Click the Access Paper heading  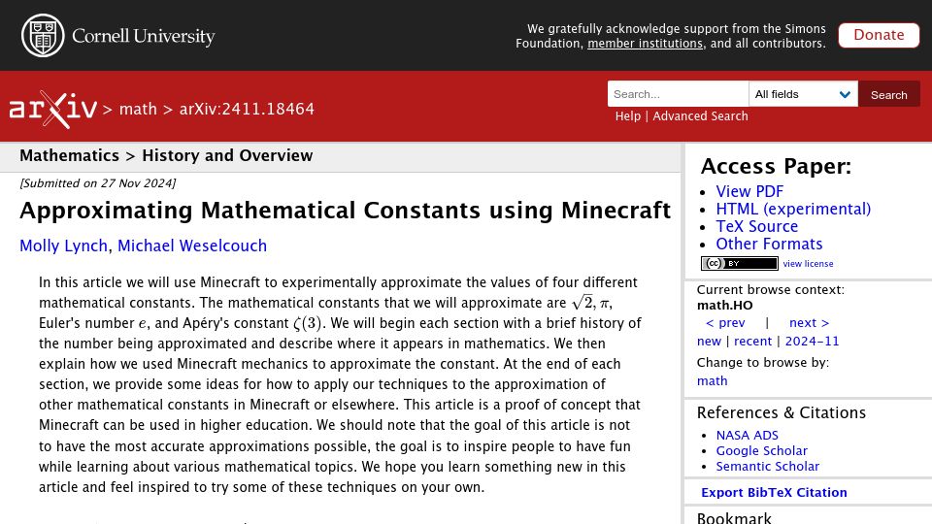[776, 166]
